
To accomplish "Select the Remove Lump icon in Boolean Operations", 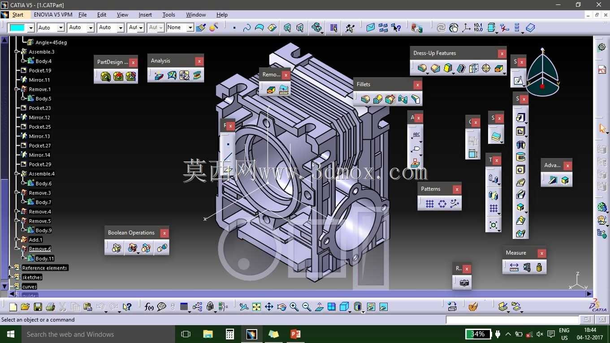I will click(162, 248).
